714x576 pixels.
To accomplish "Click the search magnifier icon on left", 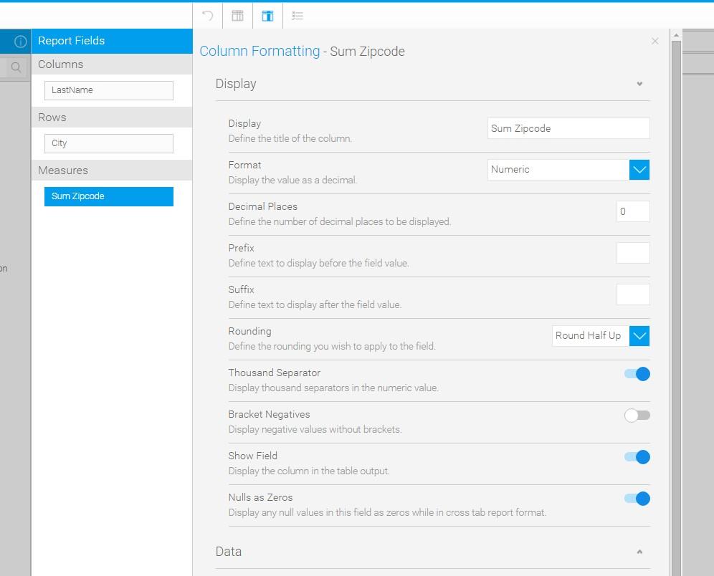I will 16,67.
